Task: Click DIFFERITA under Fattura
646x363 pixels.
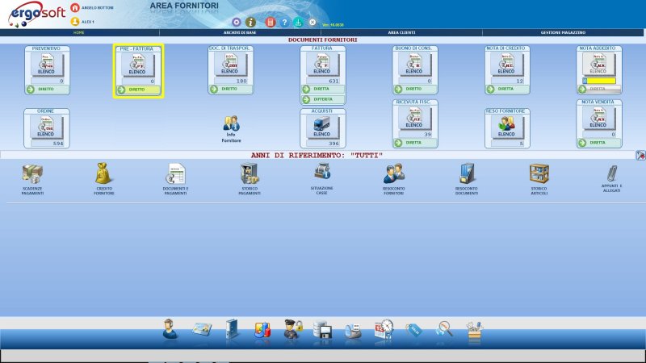Action: (322, 99)
